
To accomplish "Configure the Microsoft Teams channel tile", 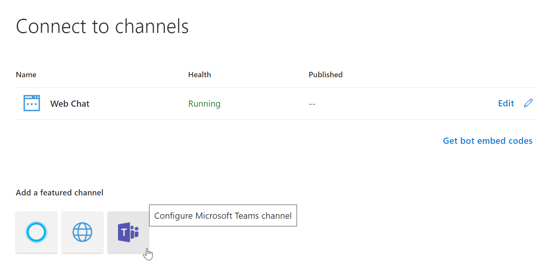I will point(128,232).
